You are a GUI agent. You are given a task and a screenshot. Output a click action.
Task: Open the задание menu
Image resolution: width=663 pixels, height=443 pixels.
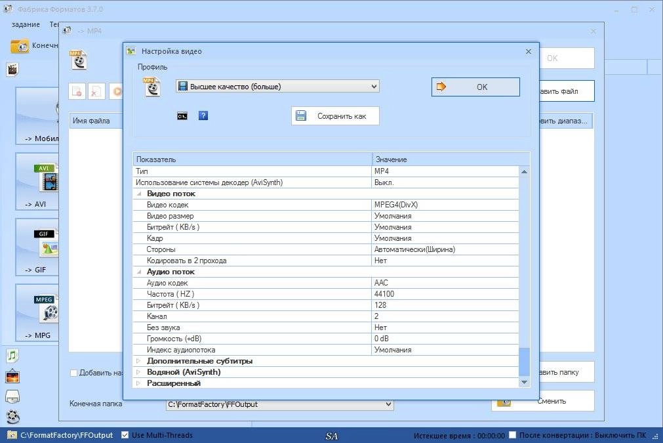click(x=26, y=24)
